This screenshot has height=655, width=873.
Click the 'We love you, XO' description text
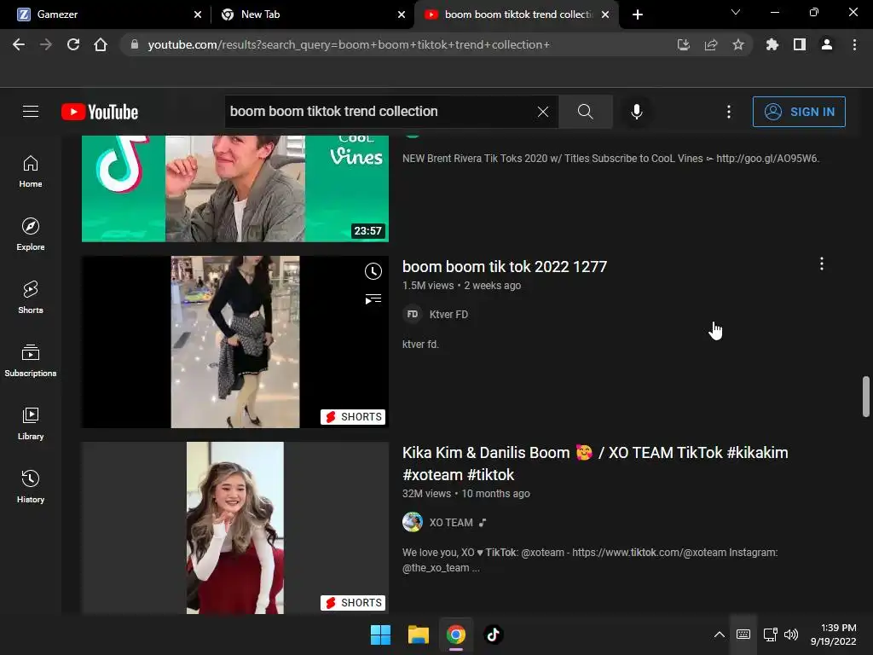[x=590, y=560]
